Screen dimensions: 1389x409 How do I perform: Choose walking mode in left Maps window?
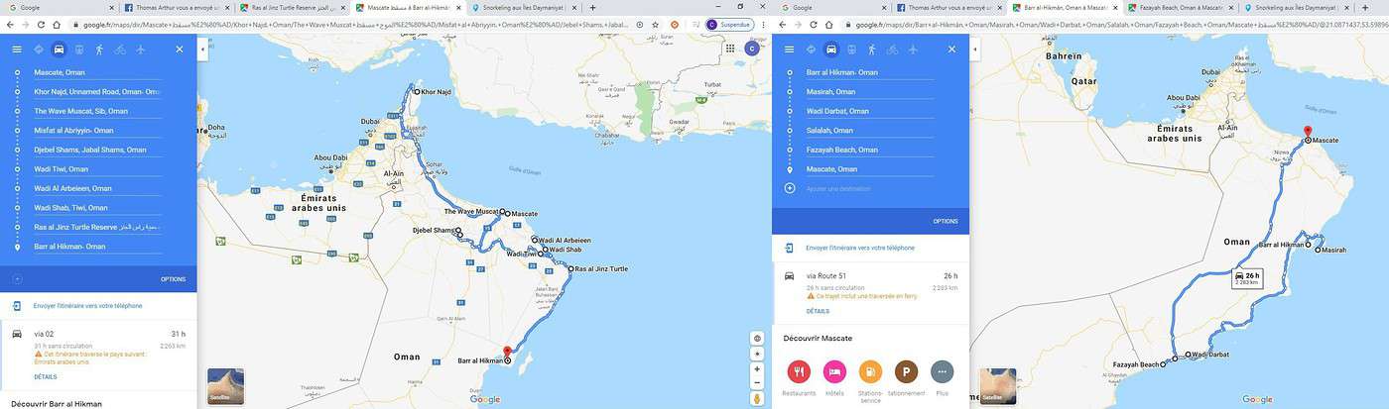coord(99,49)
